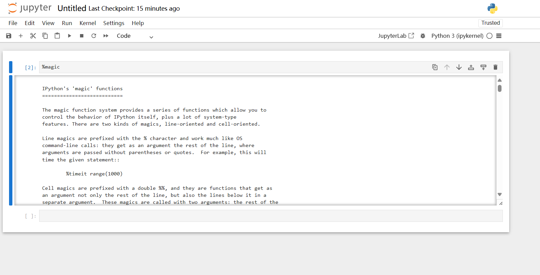Enable the debugger with the bug icon
The width and height of the screenshot is (540, 275).
(423, 36)
